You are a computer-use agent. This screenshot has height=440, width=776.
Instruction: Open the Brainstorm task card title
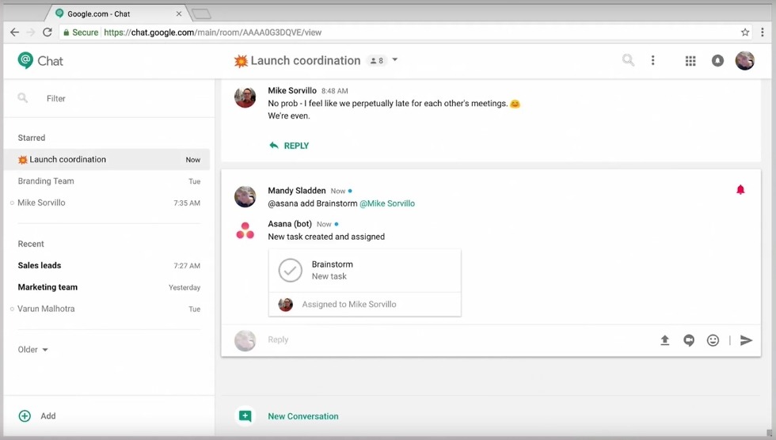coord(332,264)
